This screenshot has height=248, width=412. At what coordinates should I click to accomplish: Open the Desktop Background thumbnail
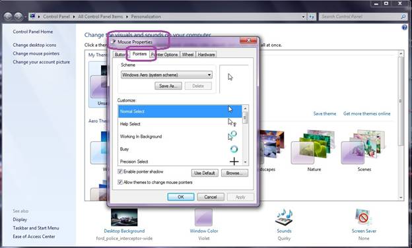click(124, 217)
